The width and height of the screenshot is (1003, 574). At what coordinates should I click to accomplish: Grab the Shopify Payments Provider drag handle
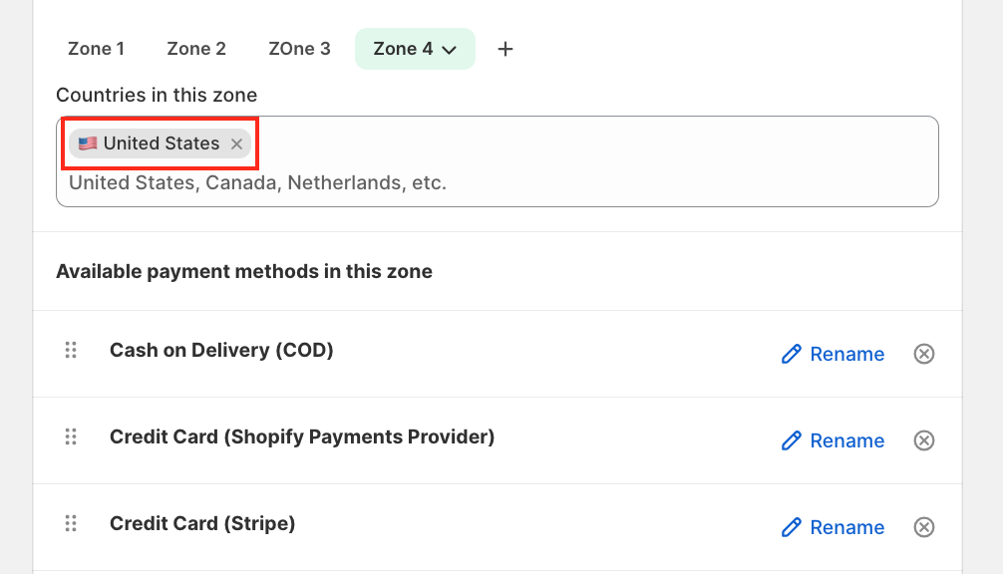(71, 436)
